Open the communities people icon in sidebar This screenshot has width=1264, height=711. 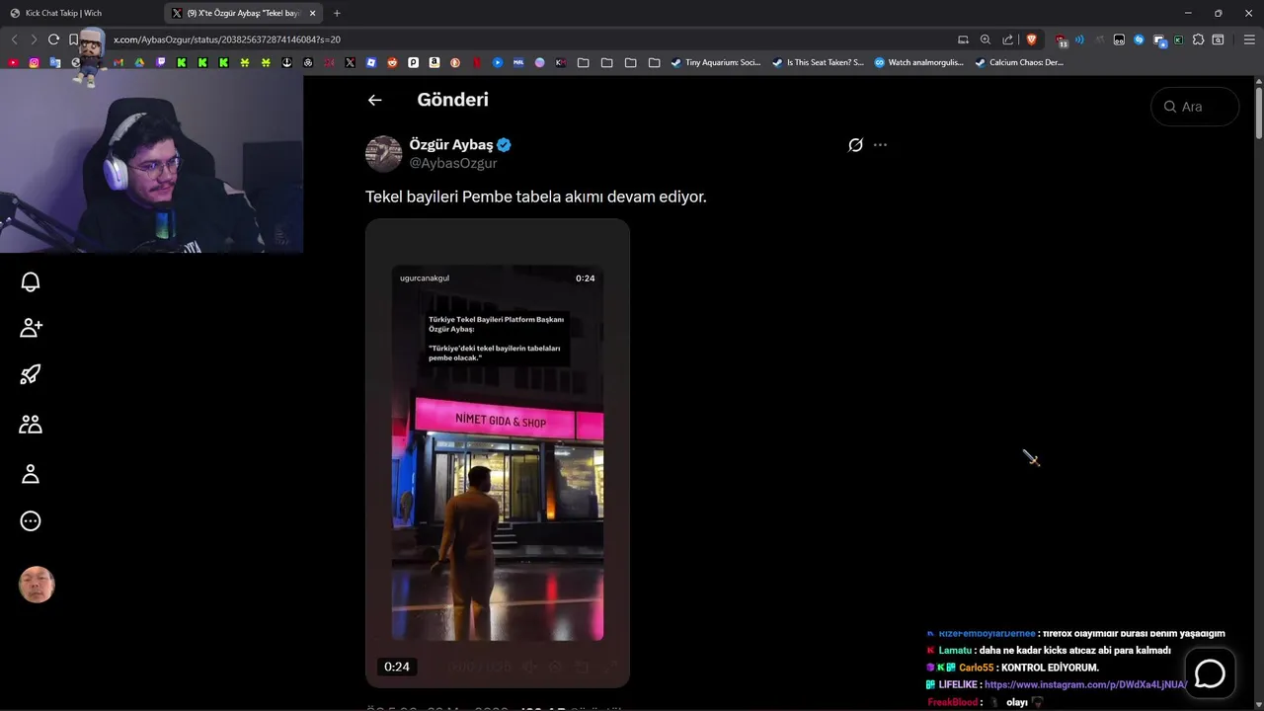click(x=31, y=424)
